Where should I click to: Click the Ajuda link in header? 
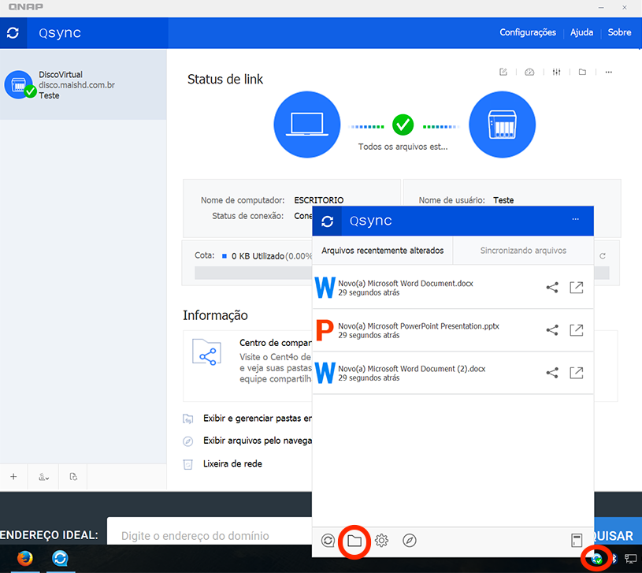pos(581,33)
